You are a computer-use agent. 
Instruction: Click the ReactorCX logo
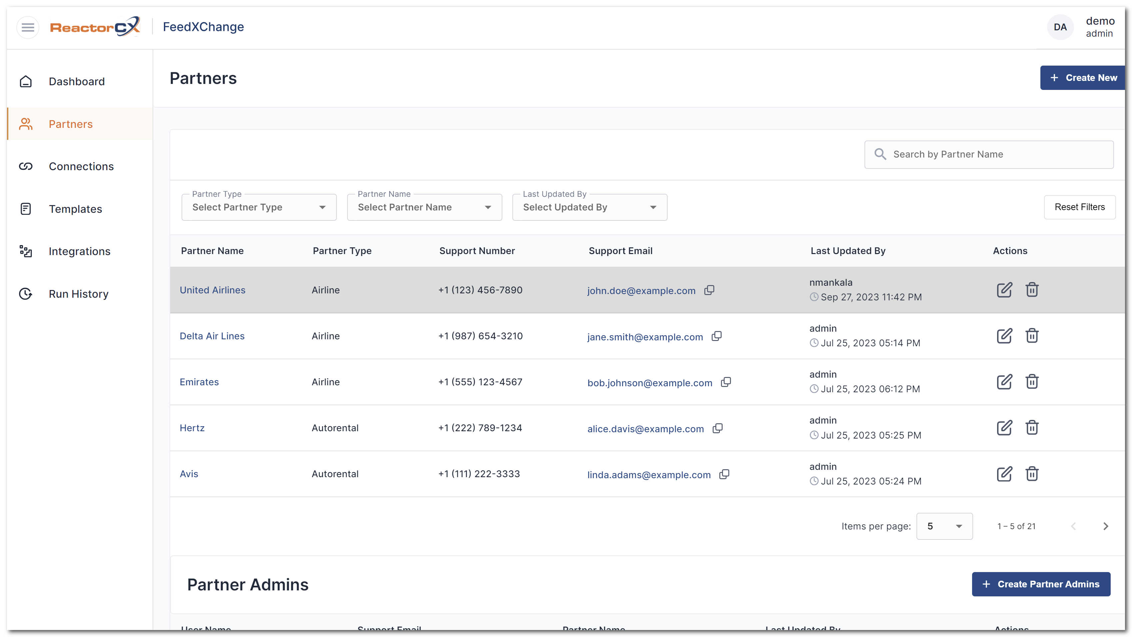[95, 27]
